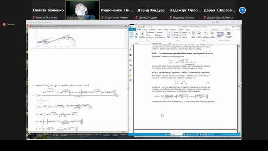Open the zoom percentage dropdown

tap(189, 32)
